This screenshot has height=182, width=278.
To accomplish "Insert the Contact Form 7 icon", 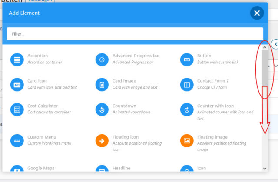I will (x=187, y=85).
